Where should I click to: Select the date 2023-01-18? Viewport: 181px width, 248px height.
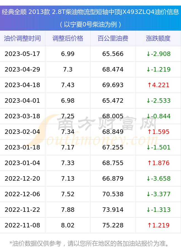(x=23, y=147)
